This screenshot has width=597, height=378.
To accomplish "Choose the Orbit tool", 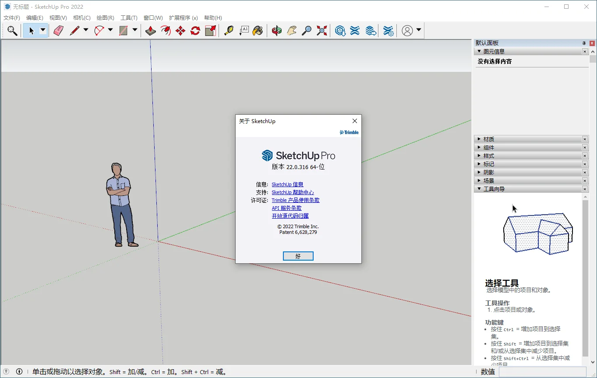I will [x=276, y=30].
